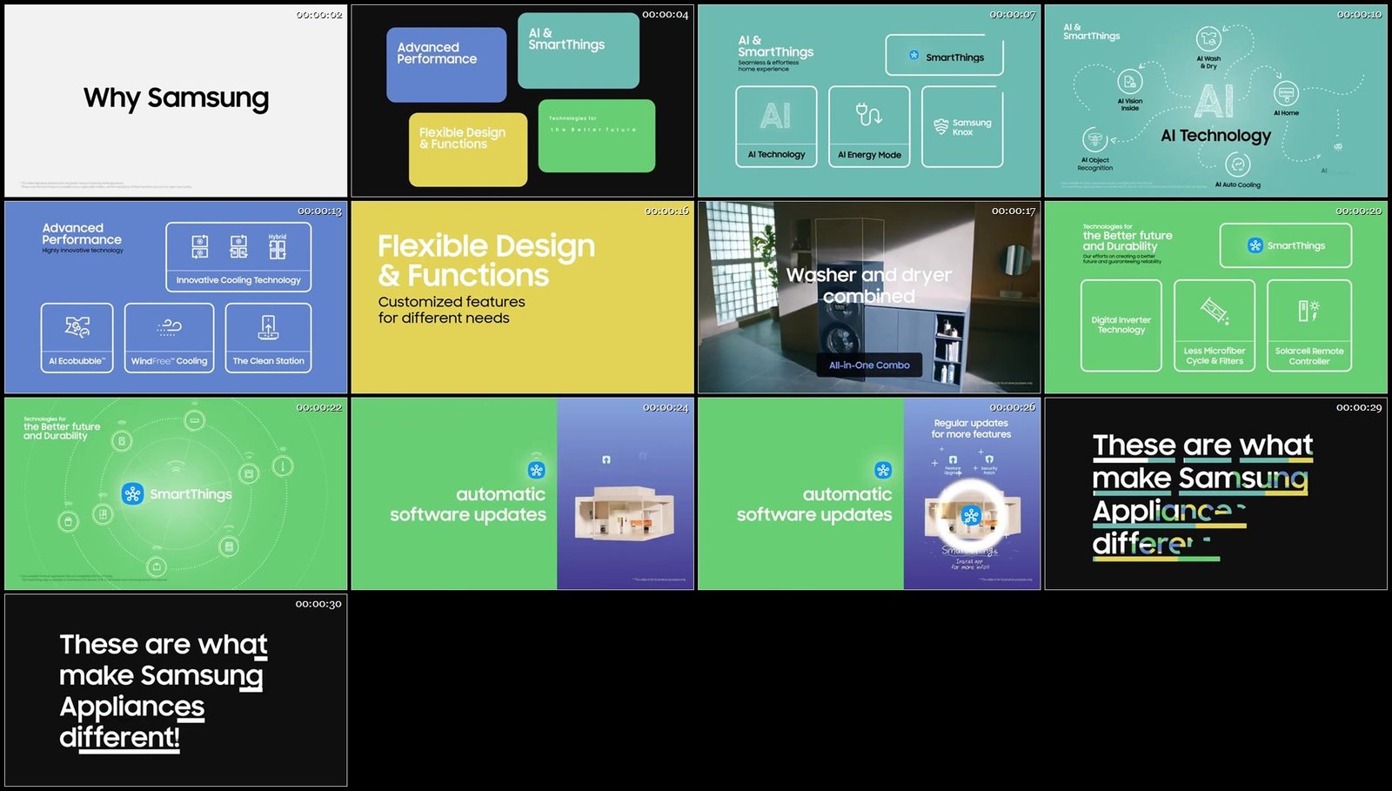Open the Why Samsung frame at 00:00:02
Image resolution: width=1392 pixels, height=791 pixels.
176,101
